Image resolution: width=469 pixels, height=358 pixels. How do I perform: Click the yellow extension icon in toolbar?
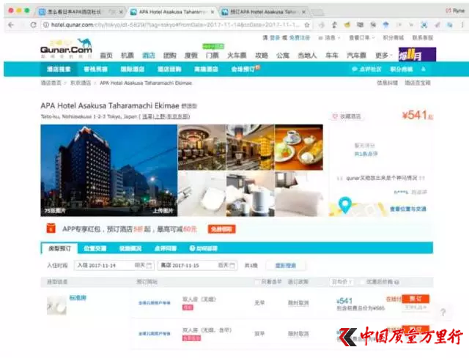pos(347,25)
